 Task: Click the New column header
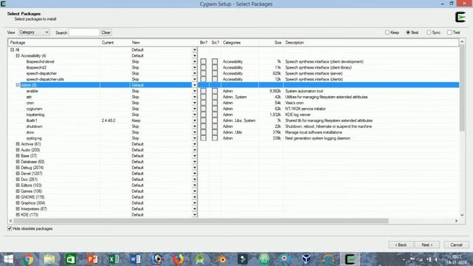(164, 43)
